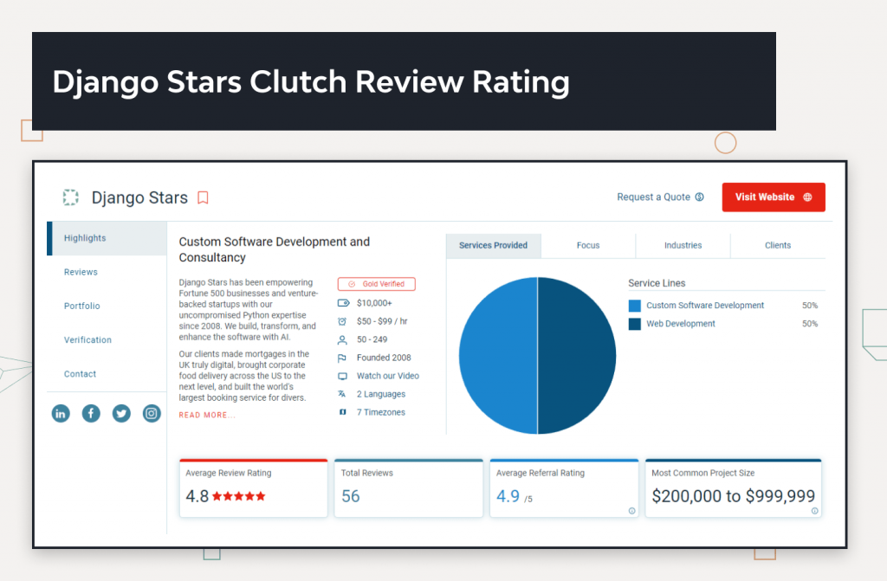Switch to the Focus tab
The height and width of the screenshot is (581, 887).
click(x=588, y=246)
